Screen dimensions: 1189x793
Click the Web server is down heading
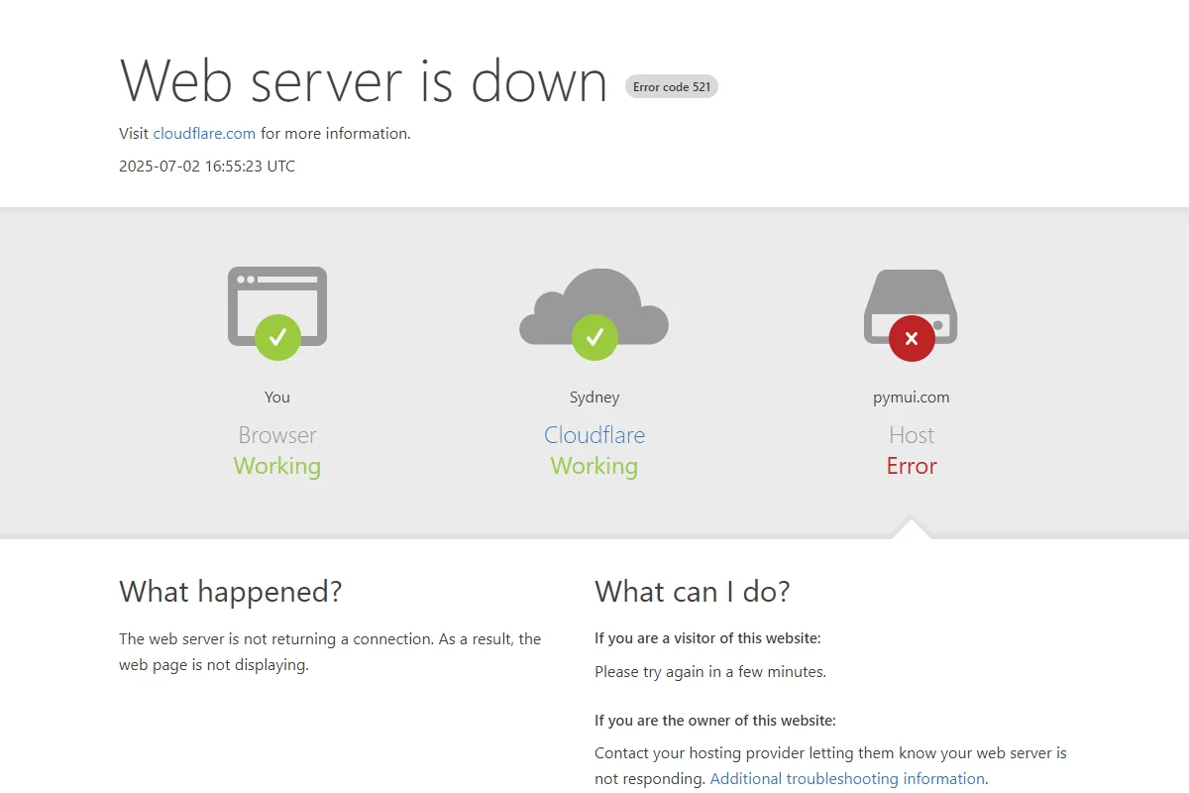[364, 80]
